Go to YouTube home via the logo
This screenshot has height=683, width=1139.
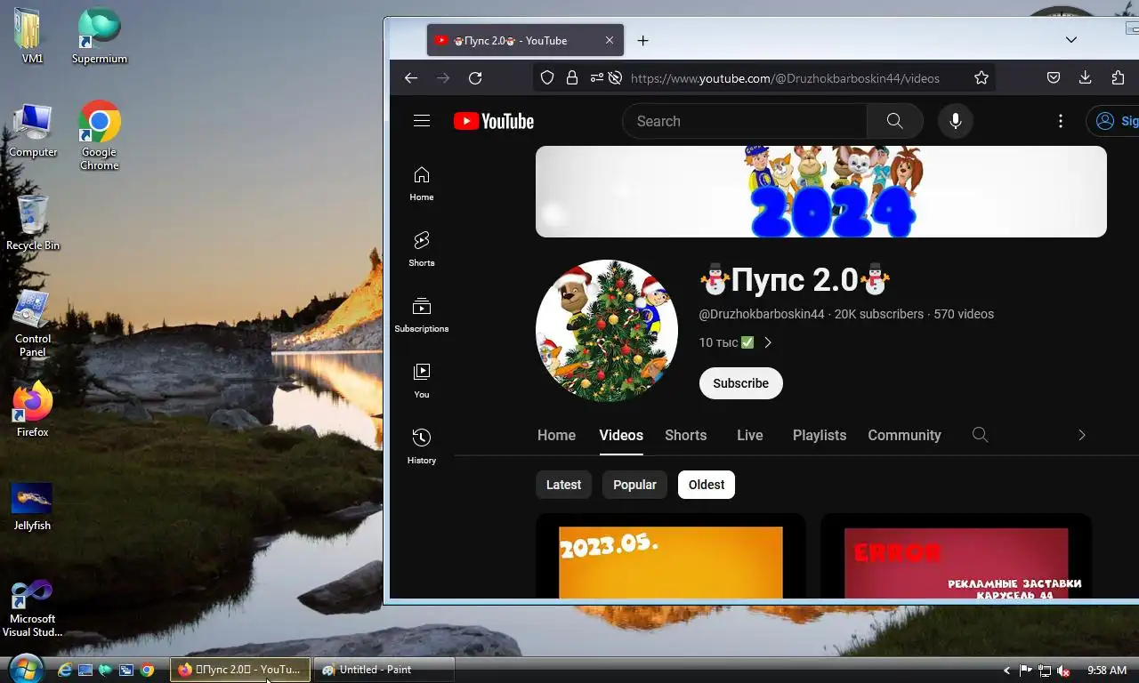tap(494, 122)
